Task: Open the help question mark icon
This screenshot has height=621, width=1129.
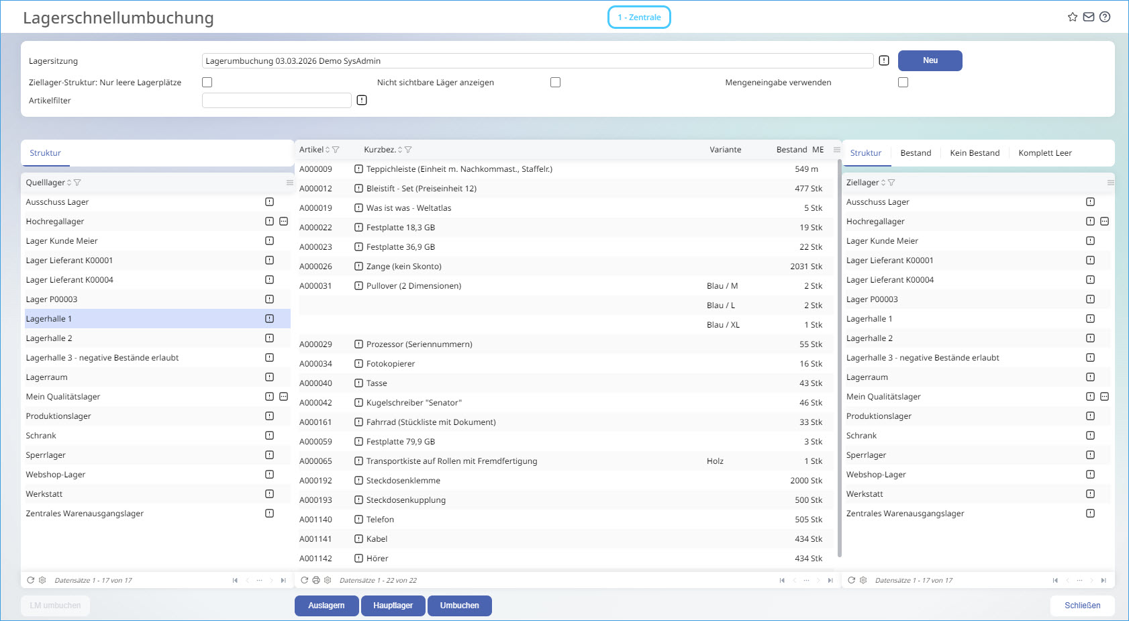Action: tap(1105, 17)
